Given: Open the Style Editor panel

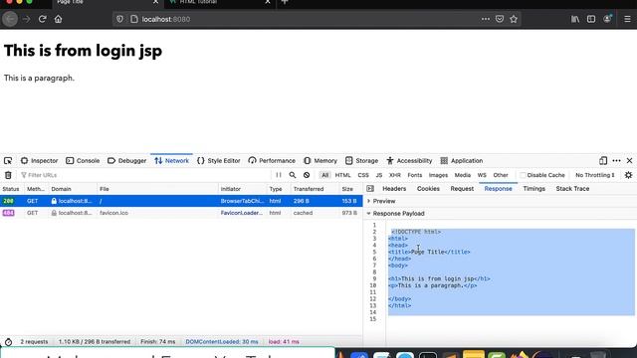Looking at the screenshot, I should (219, 161).
